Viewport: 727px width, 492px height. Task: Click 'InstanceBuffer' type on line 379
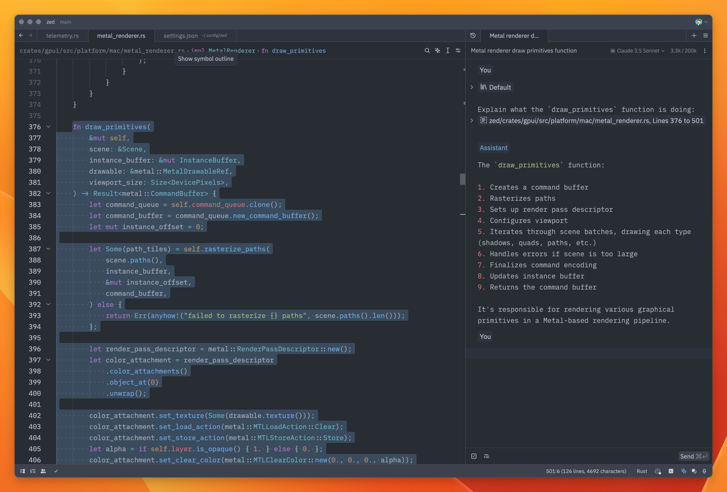208,160
